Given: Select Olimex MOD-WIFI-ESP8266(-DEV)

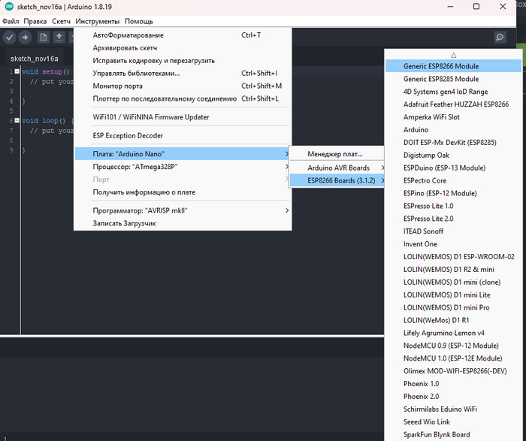Looking at the screenshot, I should tap(454, 371).
